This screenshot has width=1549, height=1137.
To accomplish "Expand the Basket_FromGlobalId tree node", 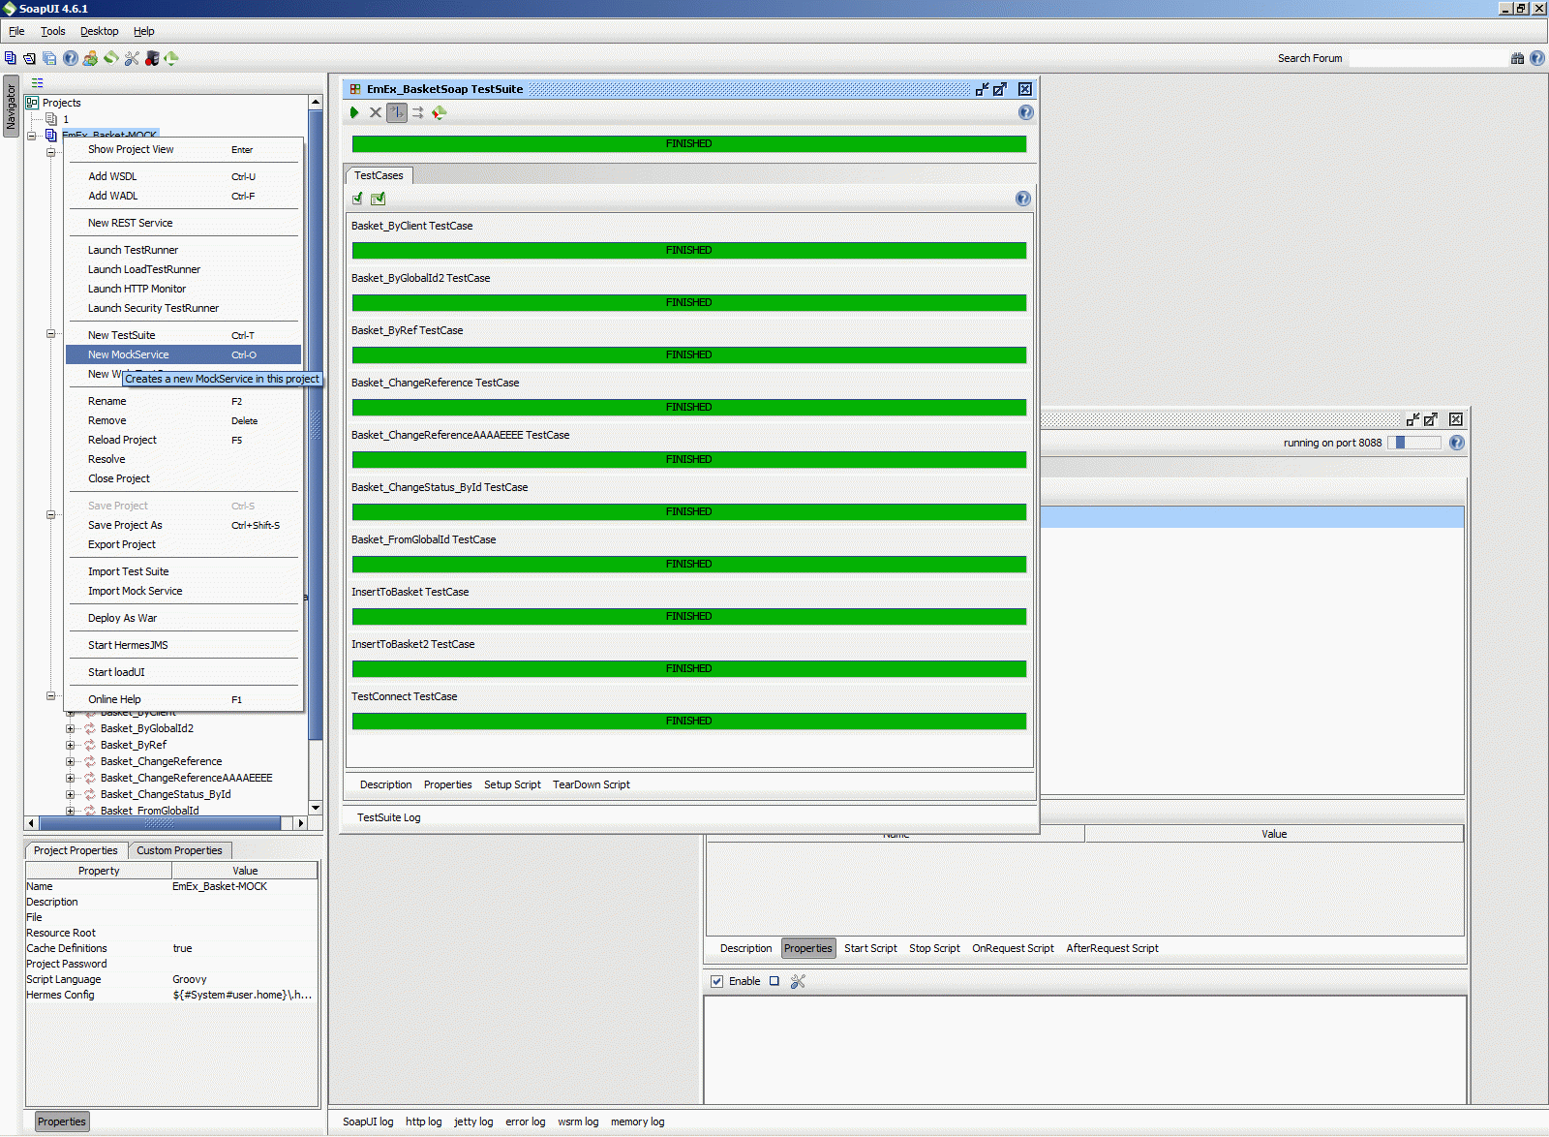I will point(70,811).
